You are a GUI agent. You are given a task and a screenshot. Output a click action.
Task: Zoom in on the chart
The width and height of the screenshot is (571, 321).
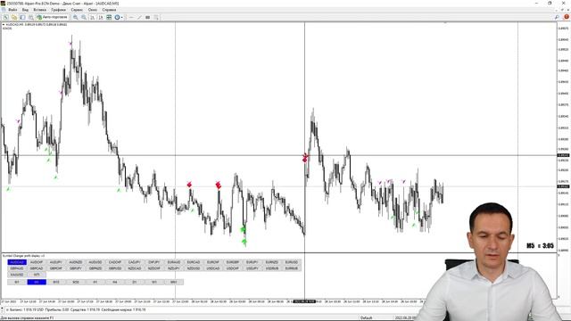pyautogui.click(x=75, y=17)
